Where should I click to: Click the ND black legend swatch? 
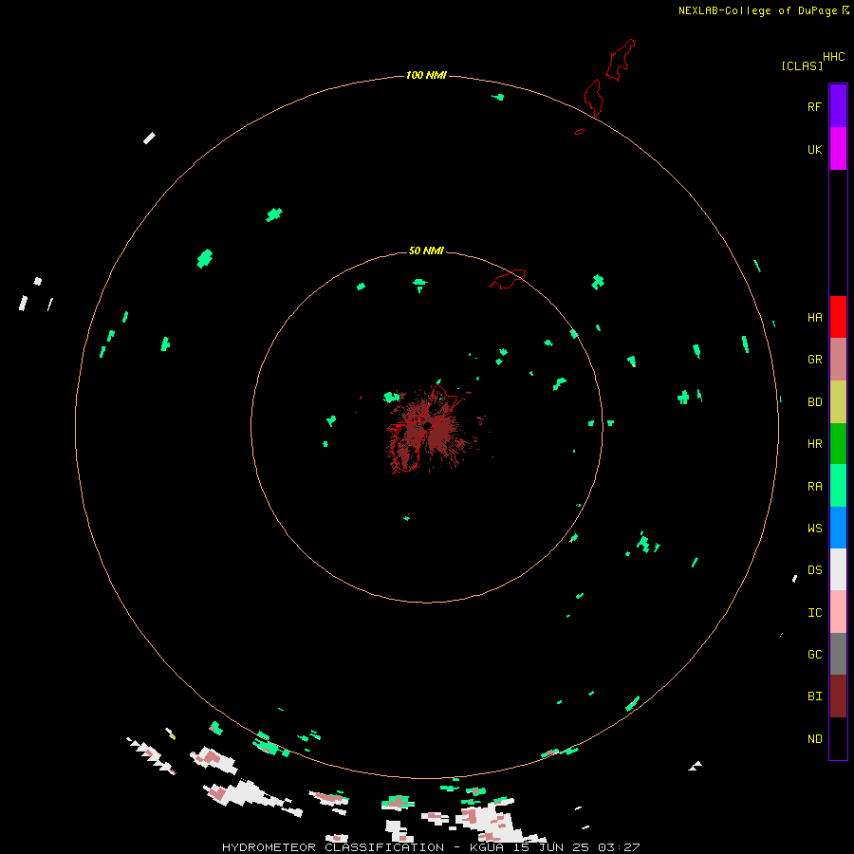click(x=838, y=738)
